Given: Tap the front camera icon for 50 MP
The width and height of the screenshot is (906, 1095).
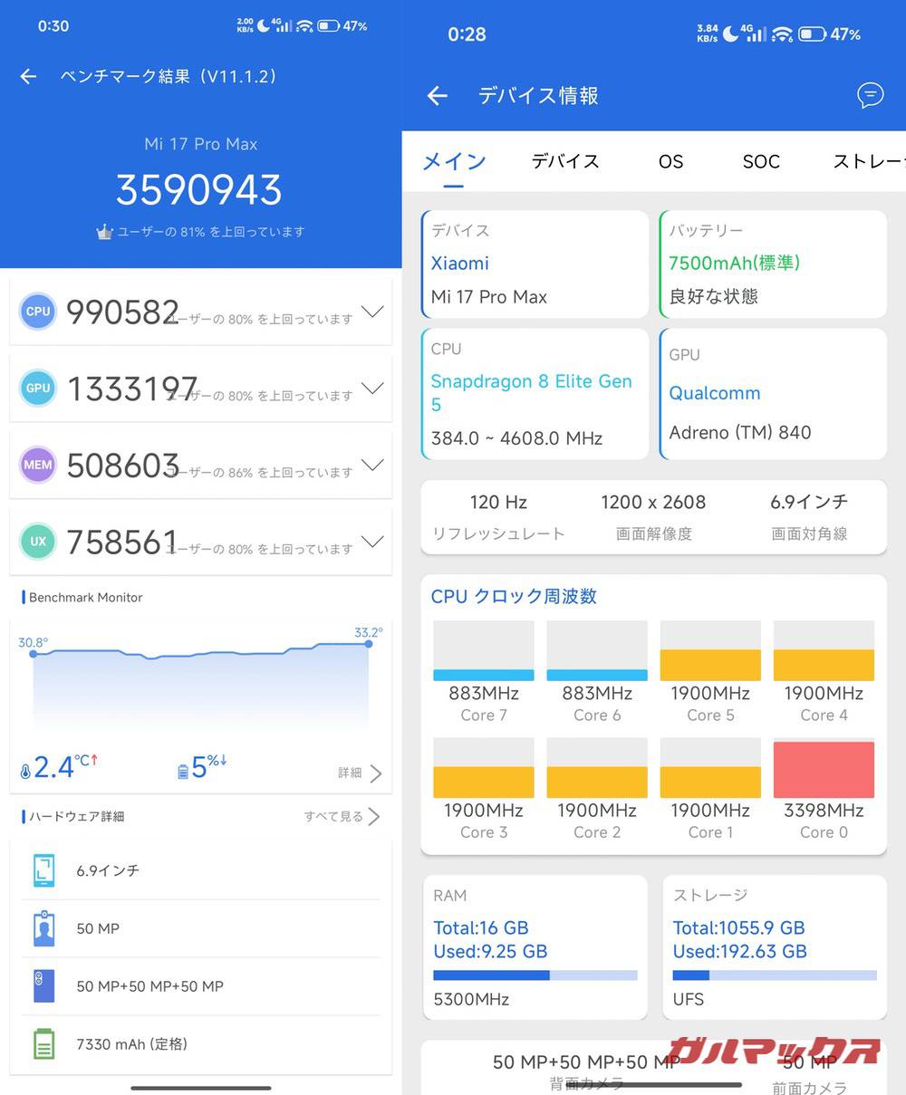Looking at the screenshot, I should (x=43, y=928).
